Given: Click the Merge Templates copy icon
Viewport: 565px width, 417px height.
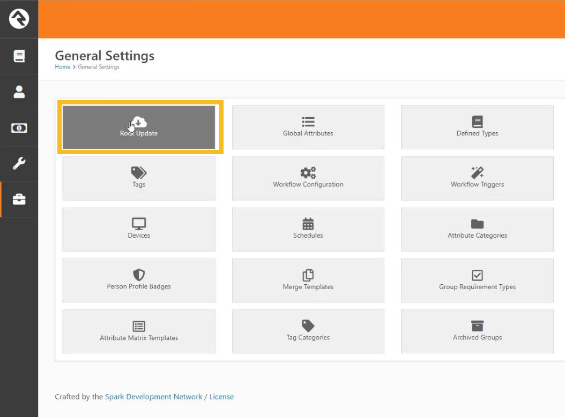Looking at the screenshot, I should (308, 275).
